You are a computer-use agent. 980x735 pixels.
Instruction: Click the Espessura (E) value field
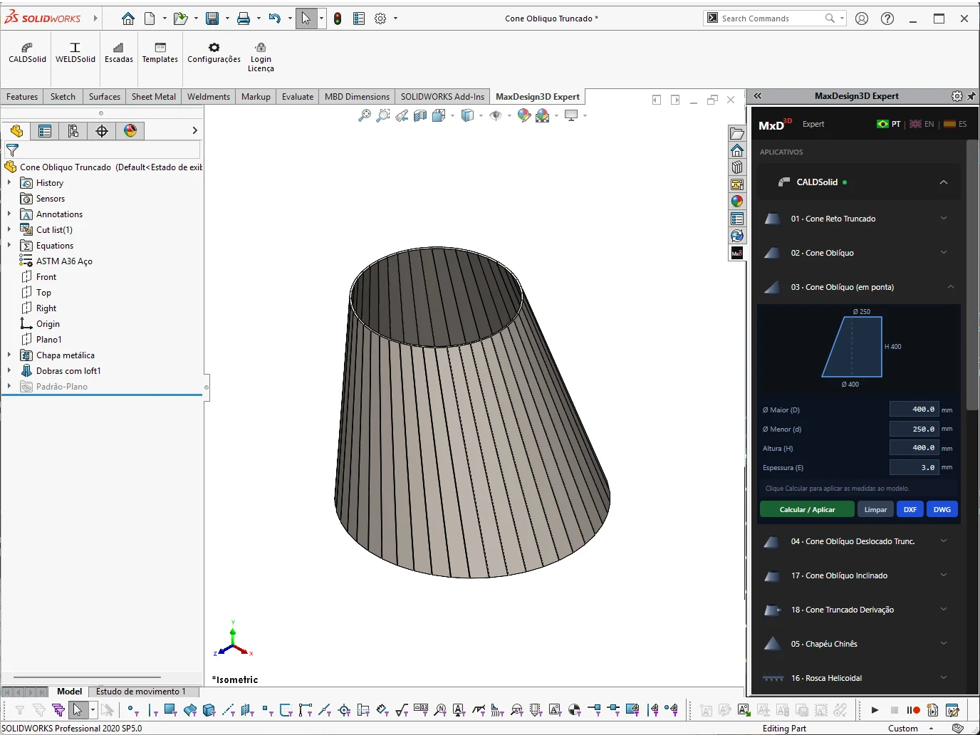click(914, 467)
